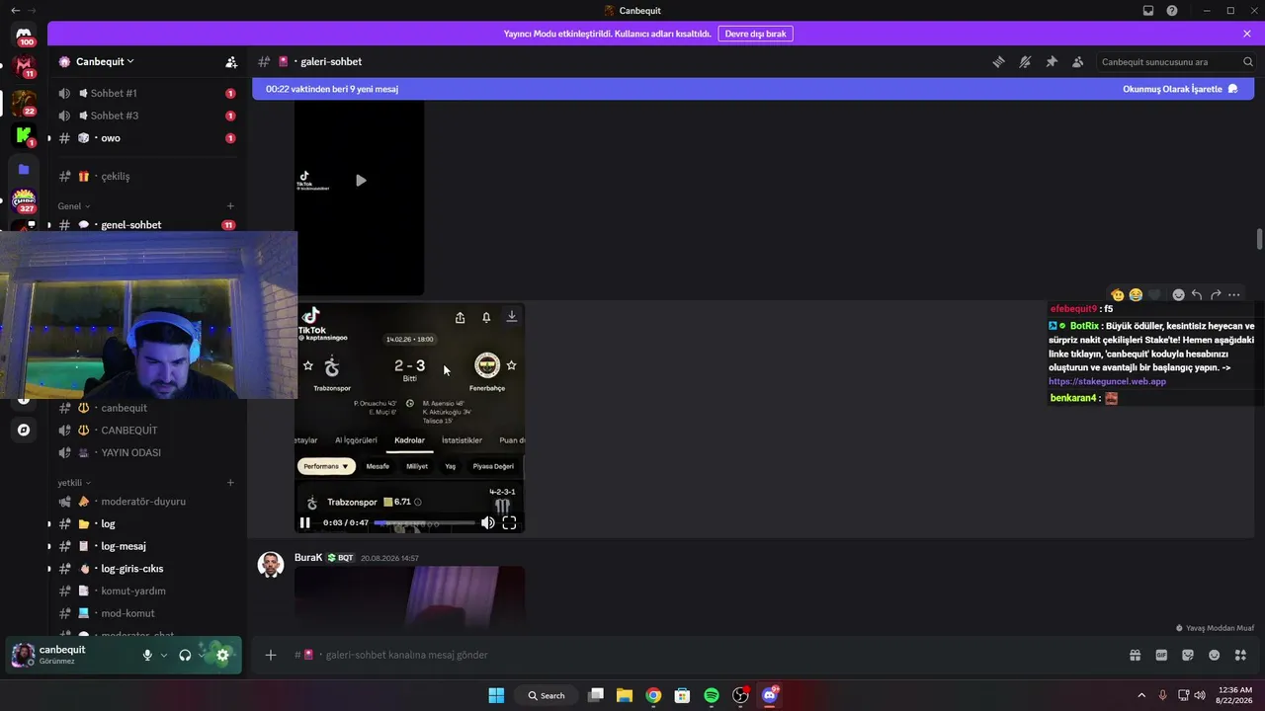Show hidden system tray icons

coord(1141,695)
